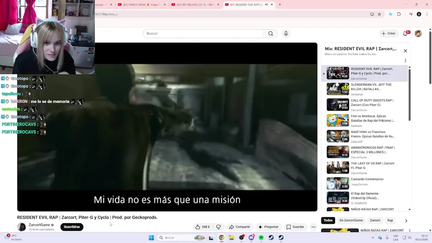The width and height of the screenshot is (432, 243).
Task: Play THE LAST OF US RAP from playlist
Action: pos(364,168)
